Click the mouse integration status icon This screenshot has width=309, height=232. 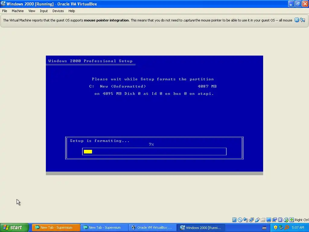286,220
